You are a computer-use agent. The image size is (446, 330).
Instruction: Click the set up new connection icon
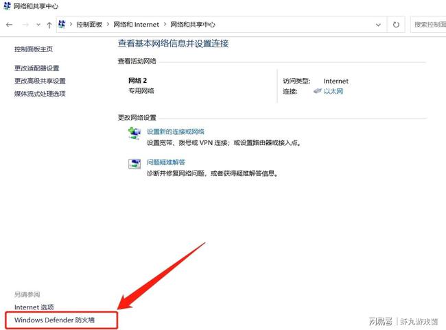134,134
